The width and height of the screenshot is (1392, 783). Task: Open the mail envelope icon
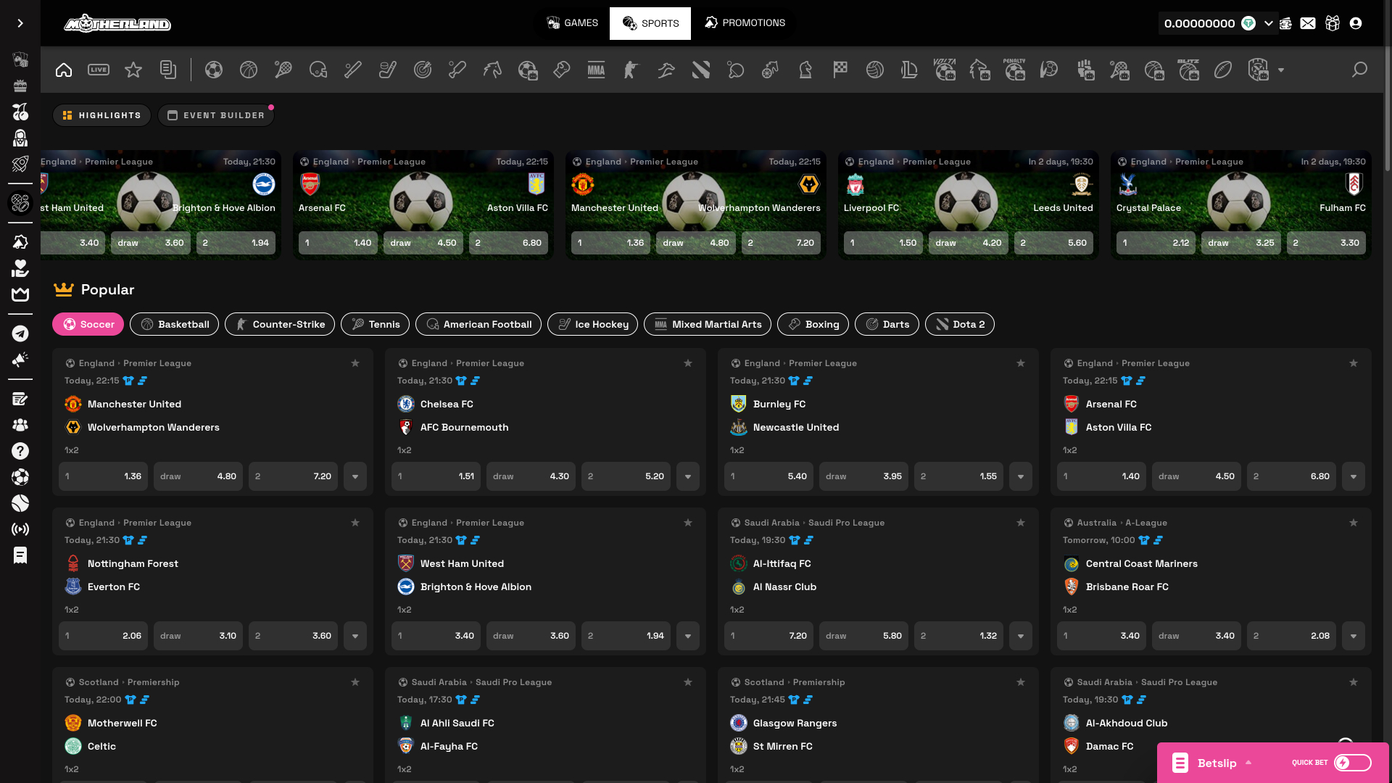pyautogui.click(x=1308, y=23)
